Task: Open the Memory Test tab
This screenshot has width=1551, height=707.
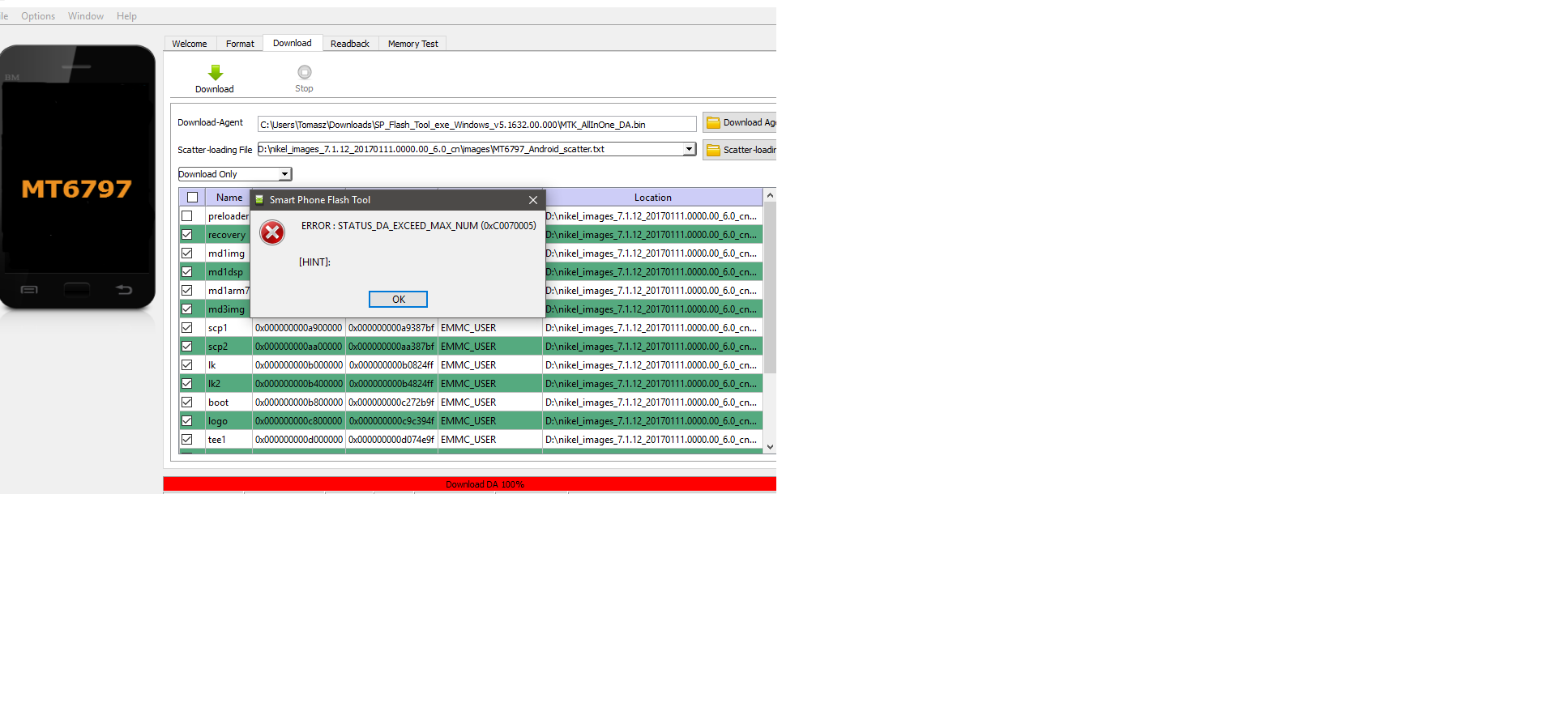Action: point(412,44)
